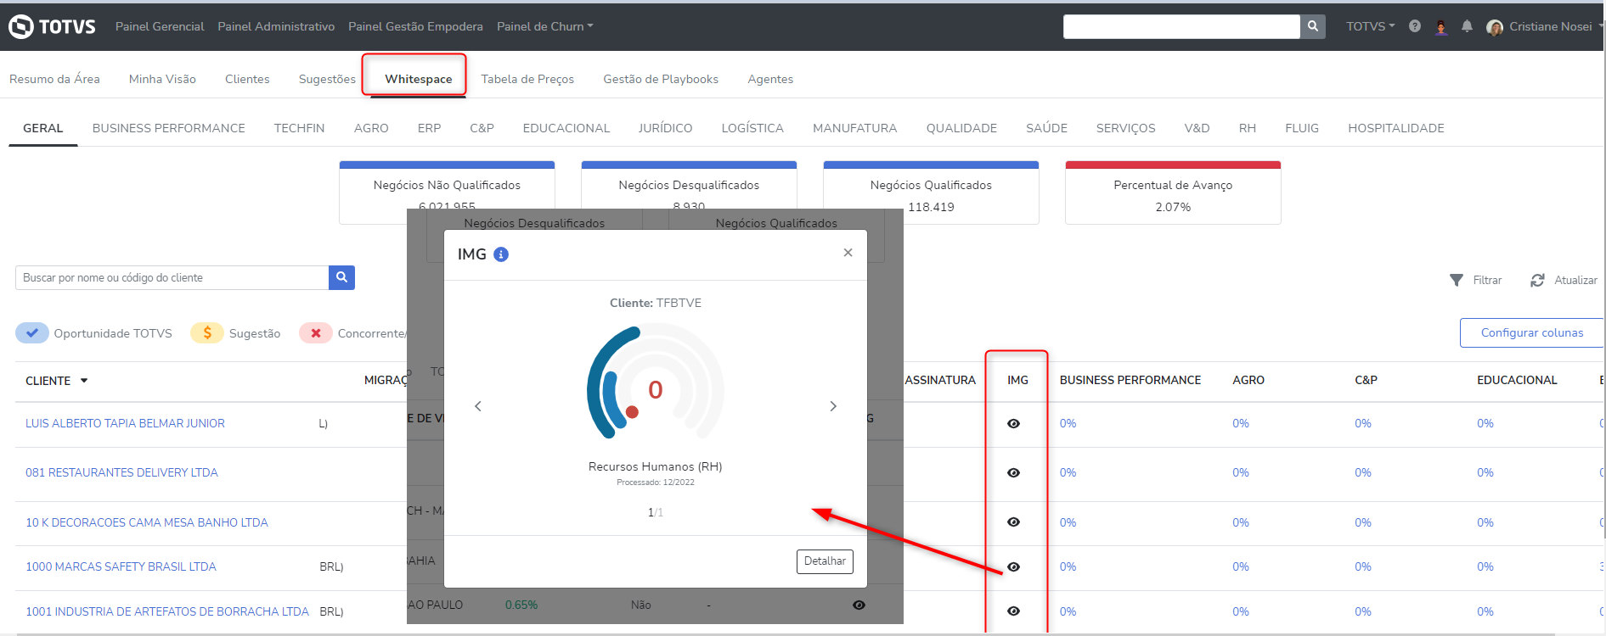Open Painel Gerencial menu
Viewport: 1606px width, 636px height.
point(160,26)
